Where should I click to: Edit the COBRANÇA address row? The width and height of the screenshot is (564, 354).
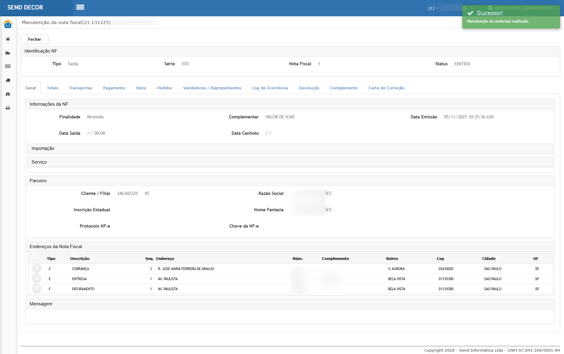(36, 269)
